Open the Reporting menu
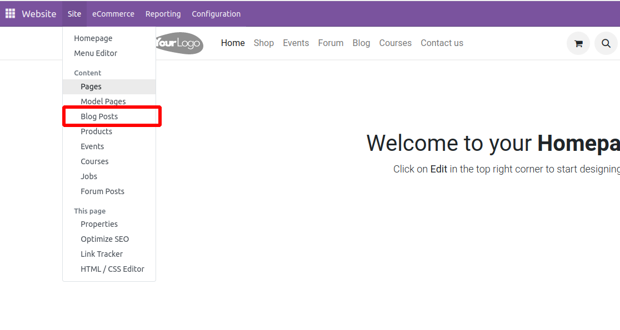The height and width of the screenshot is (330, 620). coord(163,14)
